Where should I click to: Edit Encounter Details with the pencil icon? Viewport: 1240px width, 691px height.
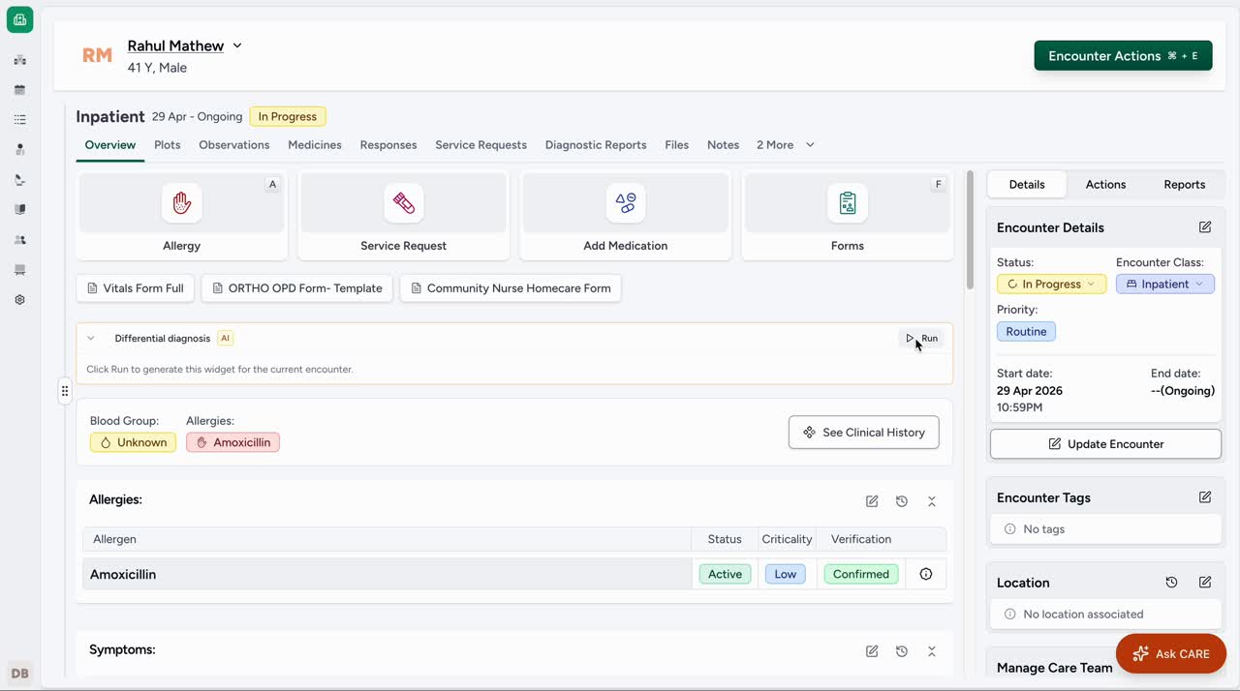coord(1205,227)
